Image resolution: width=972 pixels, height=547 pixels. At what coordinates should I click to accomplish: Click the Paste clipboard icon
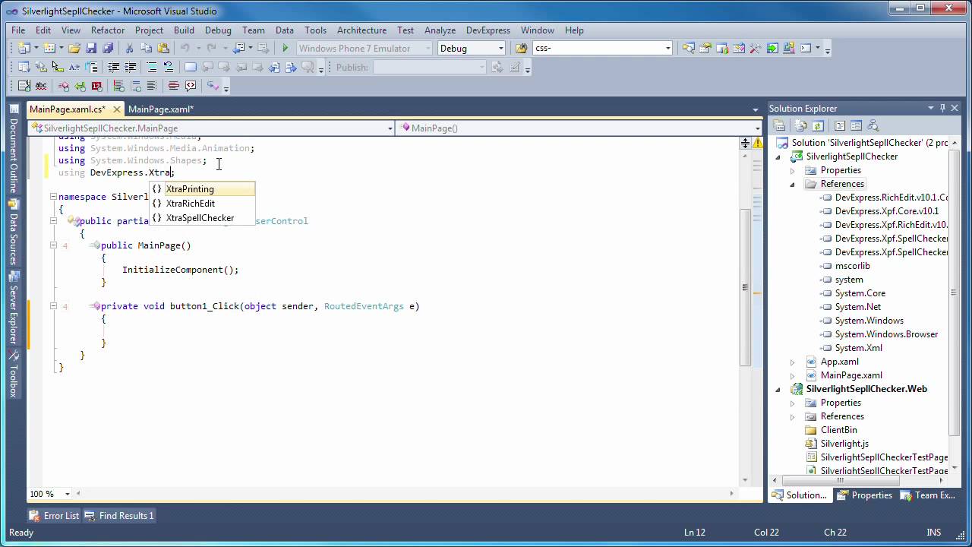click(x=163, y=48)
